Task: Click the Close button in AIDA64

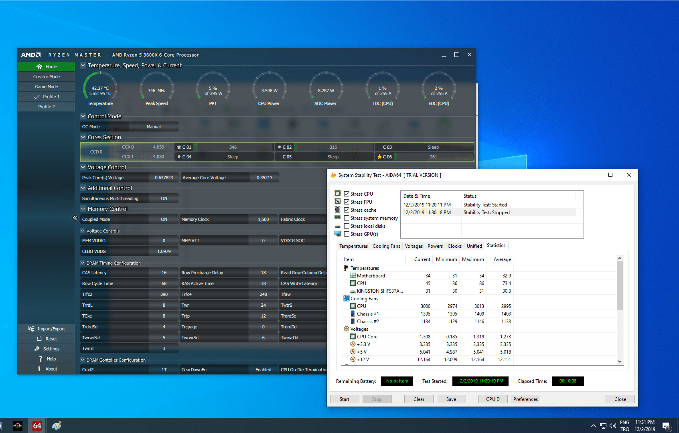Action: pyautogui.click(x=620, y=399)
